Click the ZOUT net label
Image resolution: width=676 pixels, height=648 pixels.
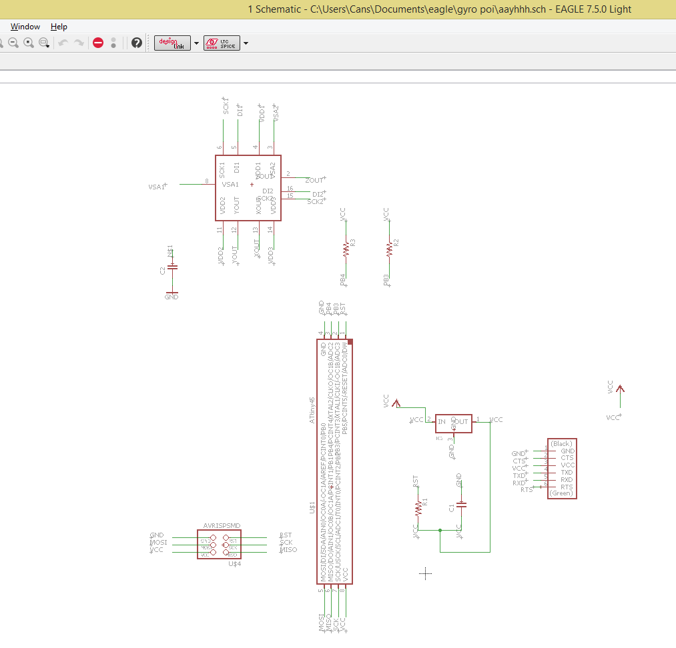(x=314, y=180)
